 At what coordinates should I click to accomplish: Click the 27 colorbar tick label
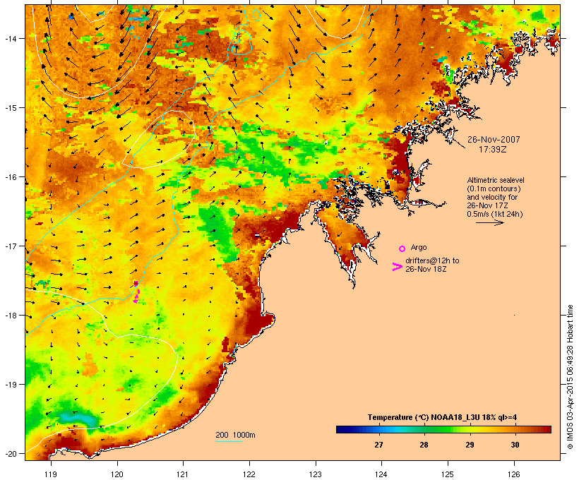coord(378,445)
